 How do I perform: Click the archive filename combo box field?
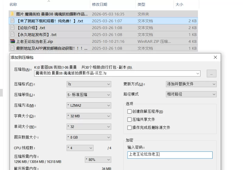pyautogui.click(x=117, y=73)
